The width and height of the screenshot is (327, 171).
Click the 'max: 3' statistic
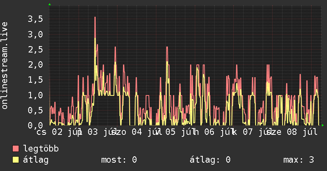pos(298,160)
